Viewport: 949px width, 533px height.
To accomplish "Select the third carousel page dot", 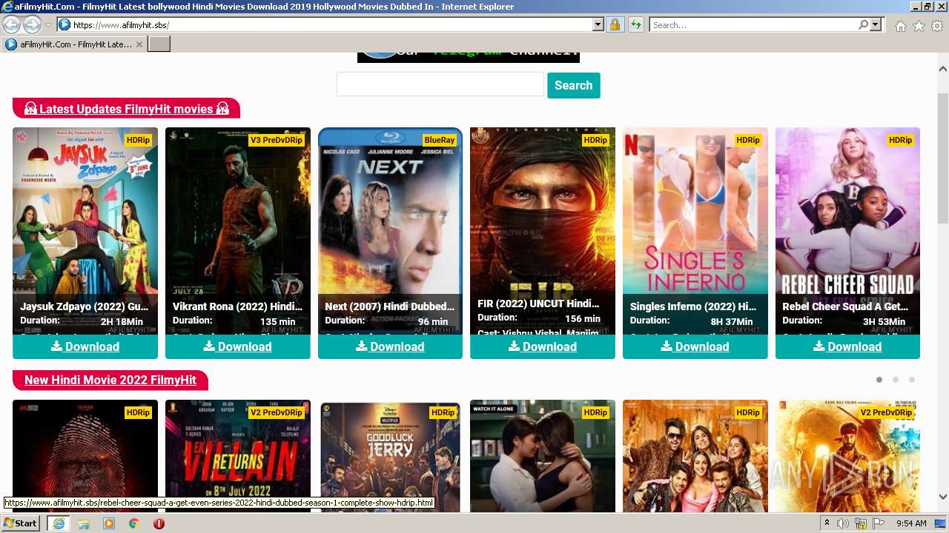I will (x=912, y=380).
